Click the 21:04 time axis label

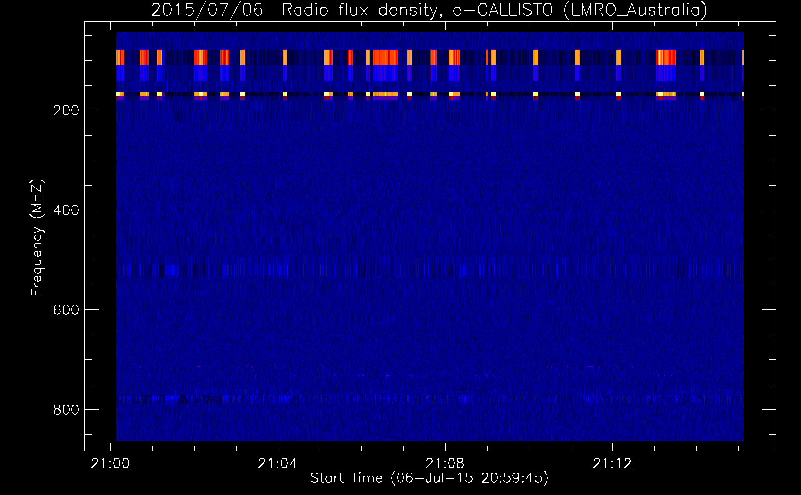click(278, 464)
